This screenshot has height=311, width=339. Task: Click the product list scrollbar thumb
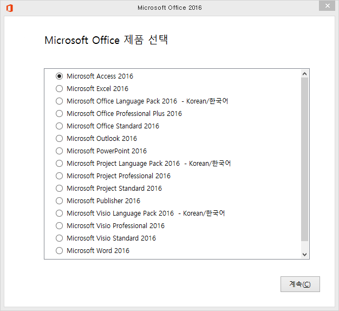(x=305, y=159)
